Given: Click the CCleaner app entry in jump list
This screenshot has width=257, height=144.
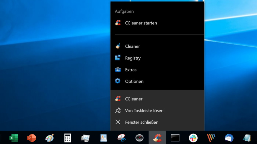Looking at the screenshot, I should coord(134,99).
